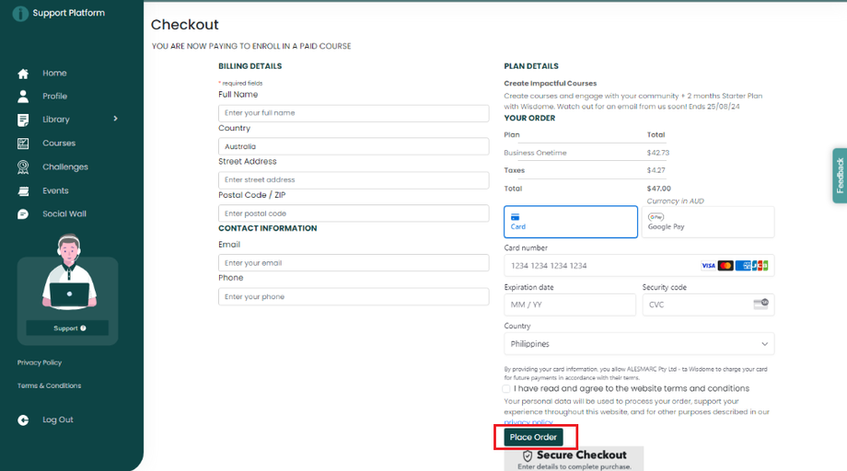Select the Courses sidebar icon

point(23,144)
